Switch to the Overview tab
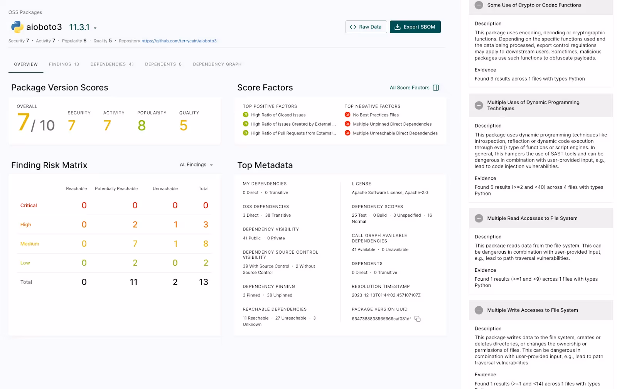The height and width of the screenshot is (389, 617). point(26,64)
